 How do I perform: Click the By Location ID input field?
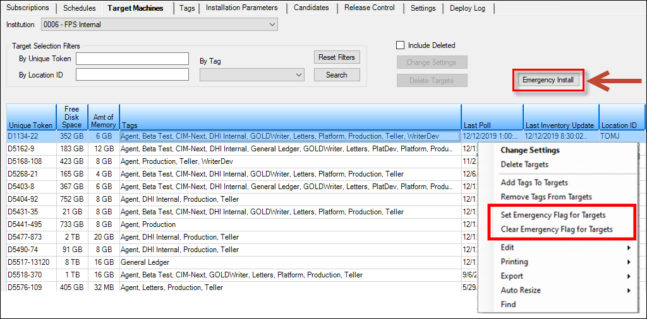pyautogui.click(x=132, y=75)
